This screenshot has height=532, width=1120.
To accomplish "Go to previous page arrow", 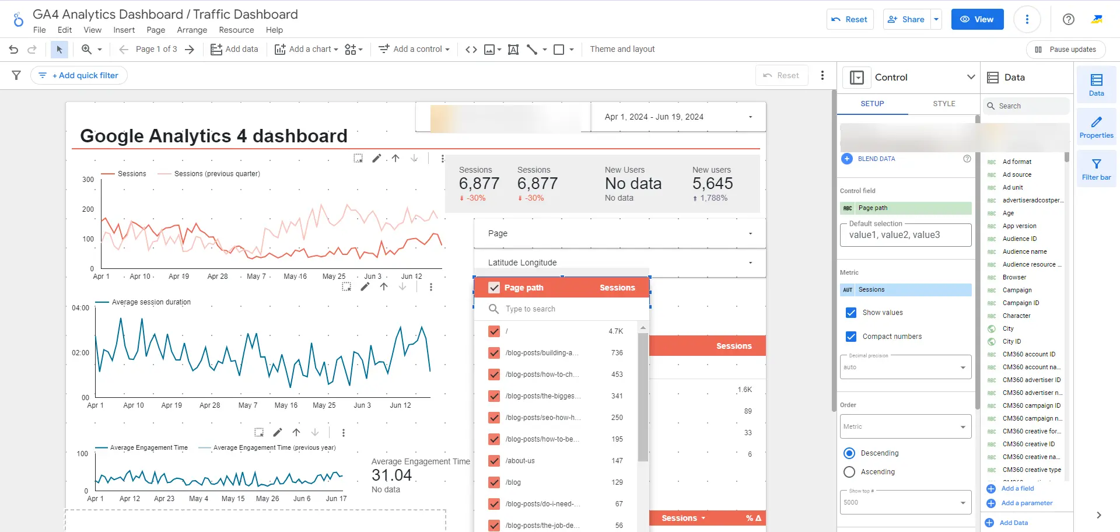I will tap(124, 50).
